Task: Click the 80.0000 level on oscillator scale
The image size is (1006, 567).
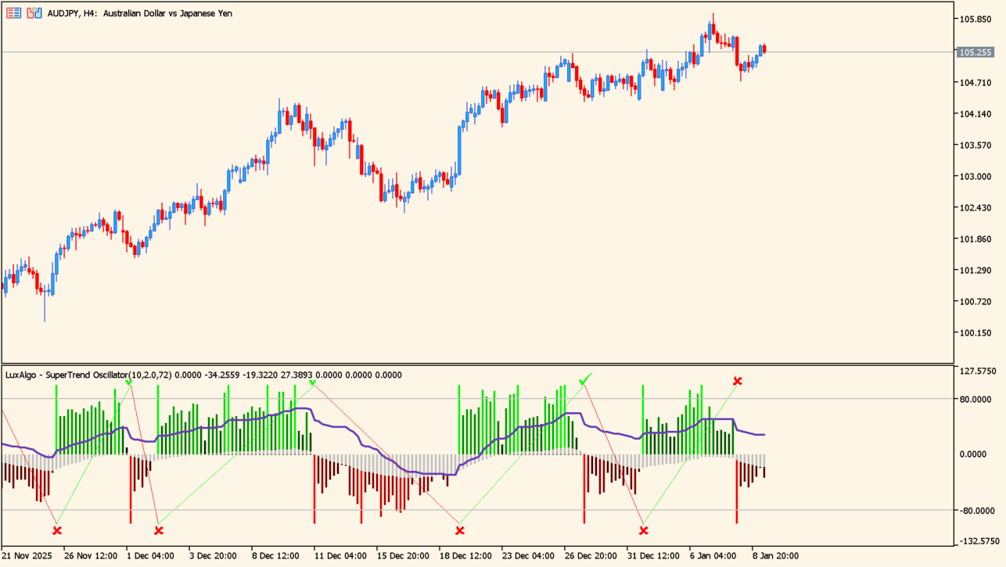Action: point(975,399)
